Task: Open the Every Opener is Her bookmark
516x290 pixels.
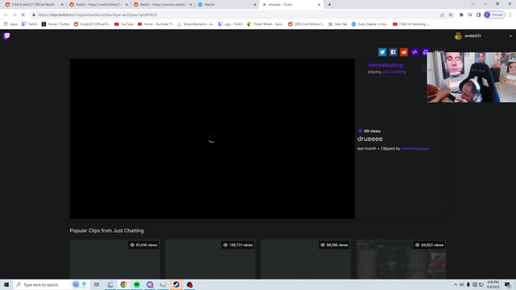Action: (369, 24)
